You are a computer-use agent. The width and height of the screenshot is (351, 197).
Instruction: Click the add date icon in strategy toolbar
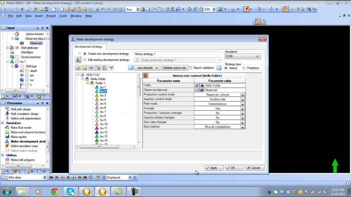coord(78,68)
